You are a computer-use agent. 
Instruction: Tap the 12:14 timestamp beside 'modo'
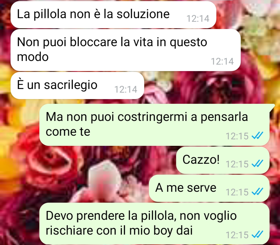click(x=222, y=61)
